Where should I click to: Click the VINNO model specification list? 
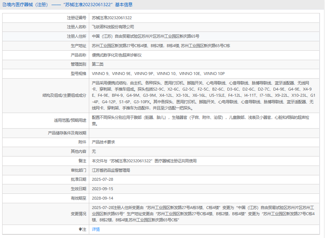point(158,74)
